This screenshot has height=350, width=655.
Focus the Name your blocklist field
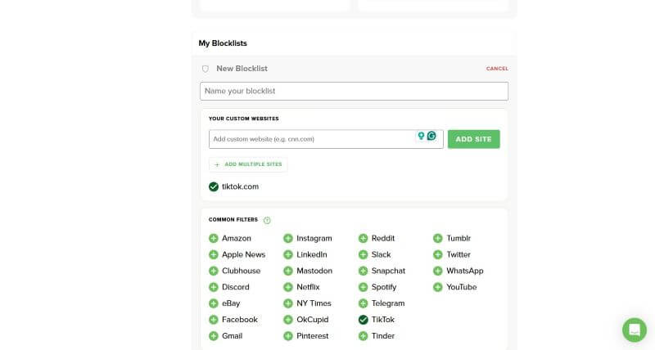coord(354,91)
